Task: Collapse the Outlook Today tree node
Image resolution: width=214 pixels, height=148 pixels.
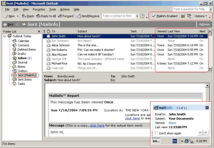Action: tap(4, 36)
